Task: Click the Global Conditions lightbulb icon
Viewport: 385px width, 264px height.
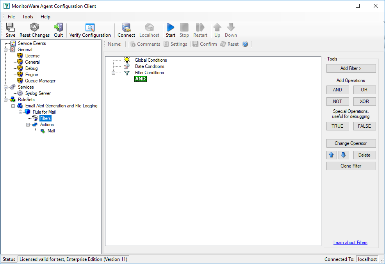Action: (127, 60)
